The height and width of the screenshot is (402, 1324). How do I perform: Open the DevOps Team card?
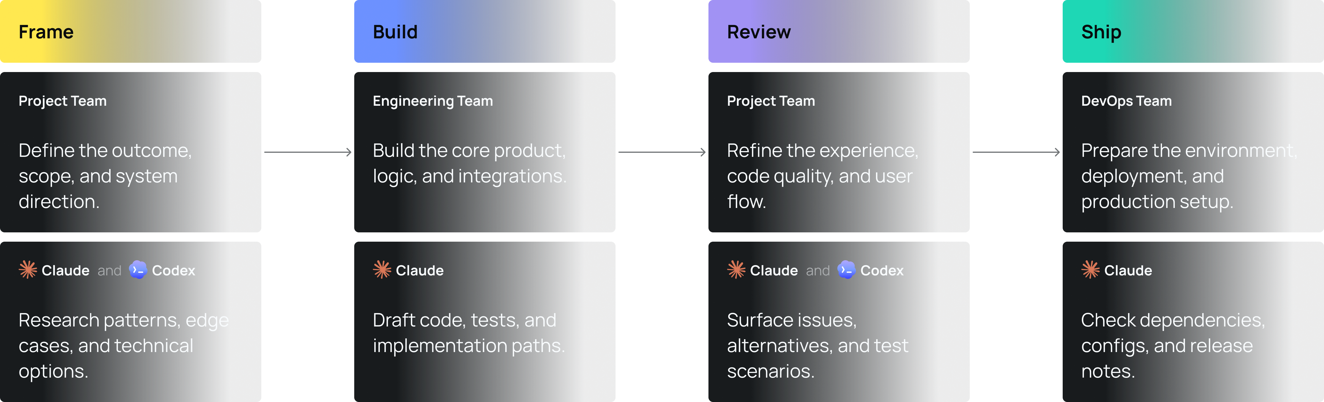tap(1193, 152)
